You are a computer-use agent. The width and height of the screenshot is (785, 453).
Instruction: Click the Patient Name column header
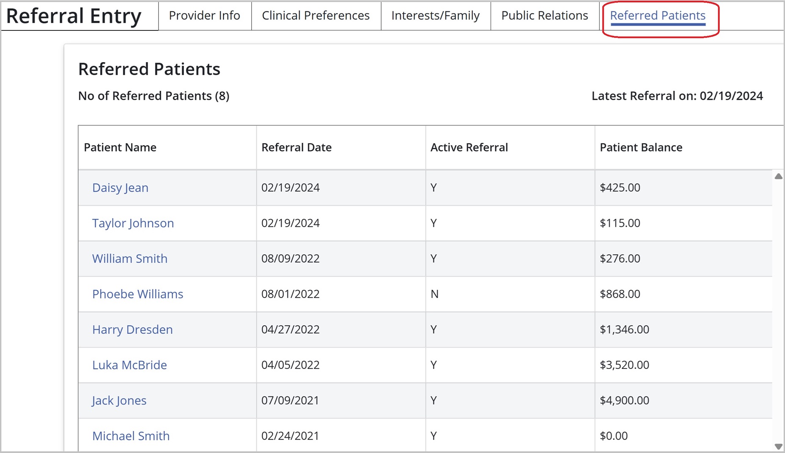[120, 147]
